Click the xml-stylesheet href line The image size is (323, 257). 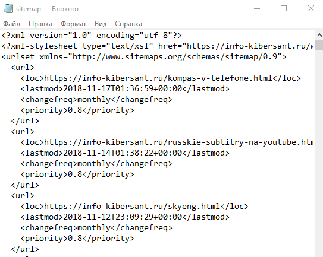pyautogui.click(x=157, y=46)
